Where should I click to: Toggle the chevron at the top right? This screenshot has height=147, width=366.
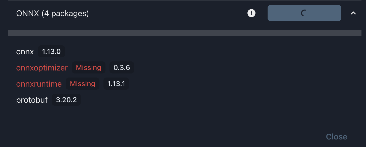click(353, 13)
